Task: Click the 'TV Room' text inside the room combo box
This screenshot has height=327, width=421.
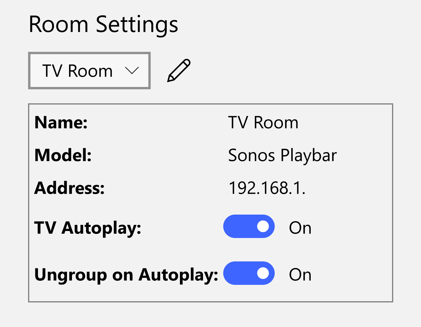Action: coord(78,71)
